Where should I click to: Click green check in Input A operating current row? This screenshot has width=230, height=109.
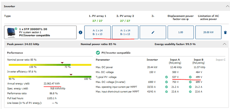[x=166, y=87]
